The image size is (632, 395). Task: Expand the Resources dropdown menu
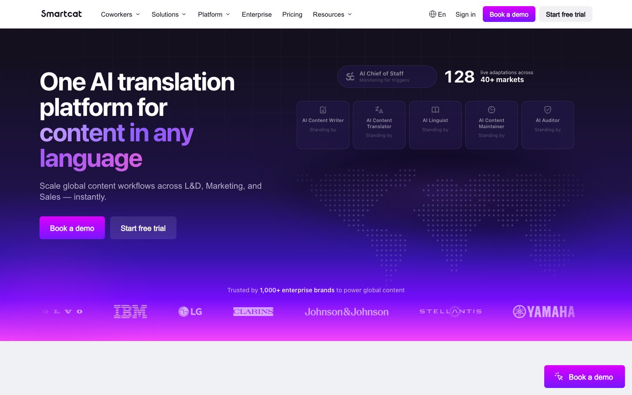(332, 14)
